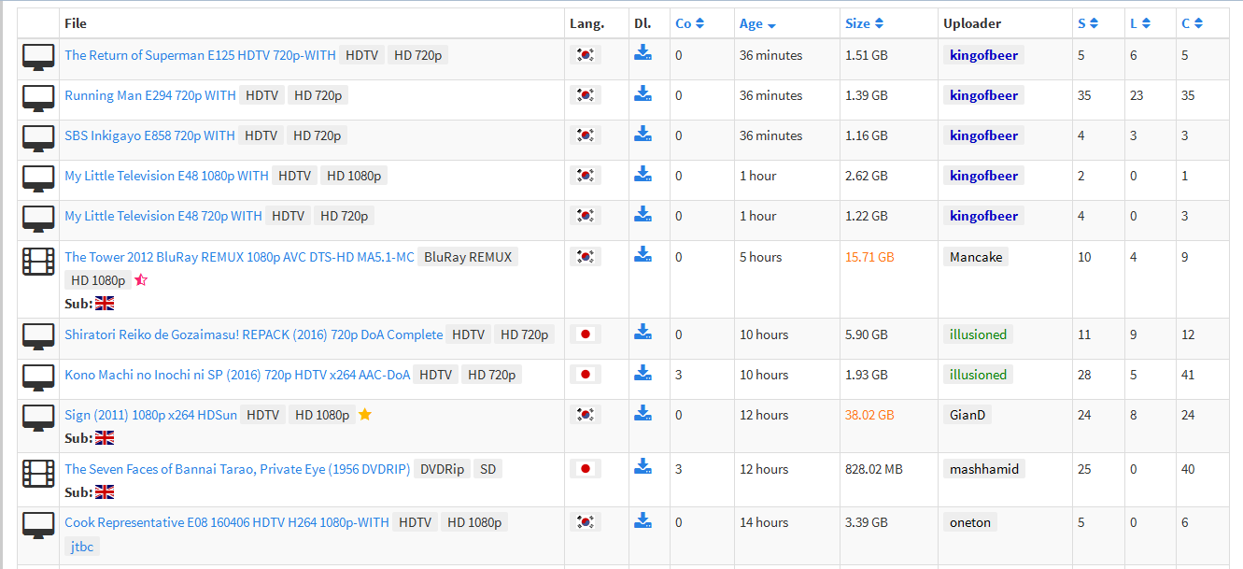Sort by the Co comments column

pos(689,23)
